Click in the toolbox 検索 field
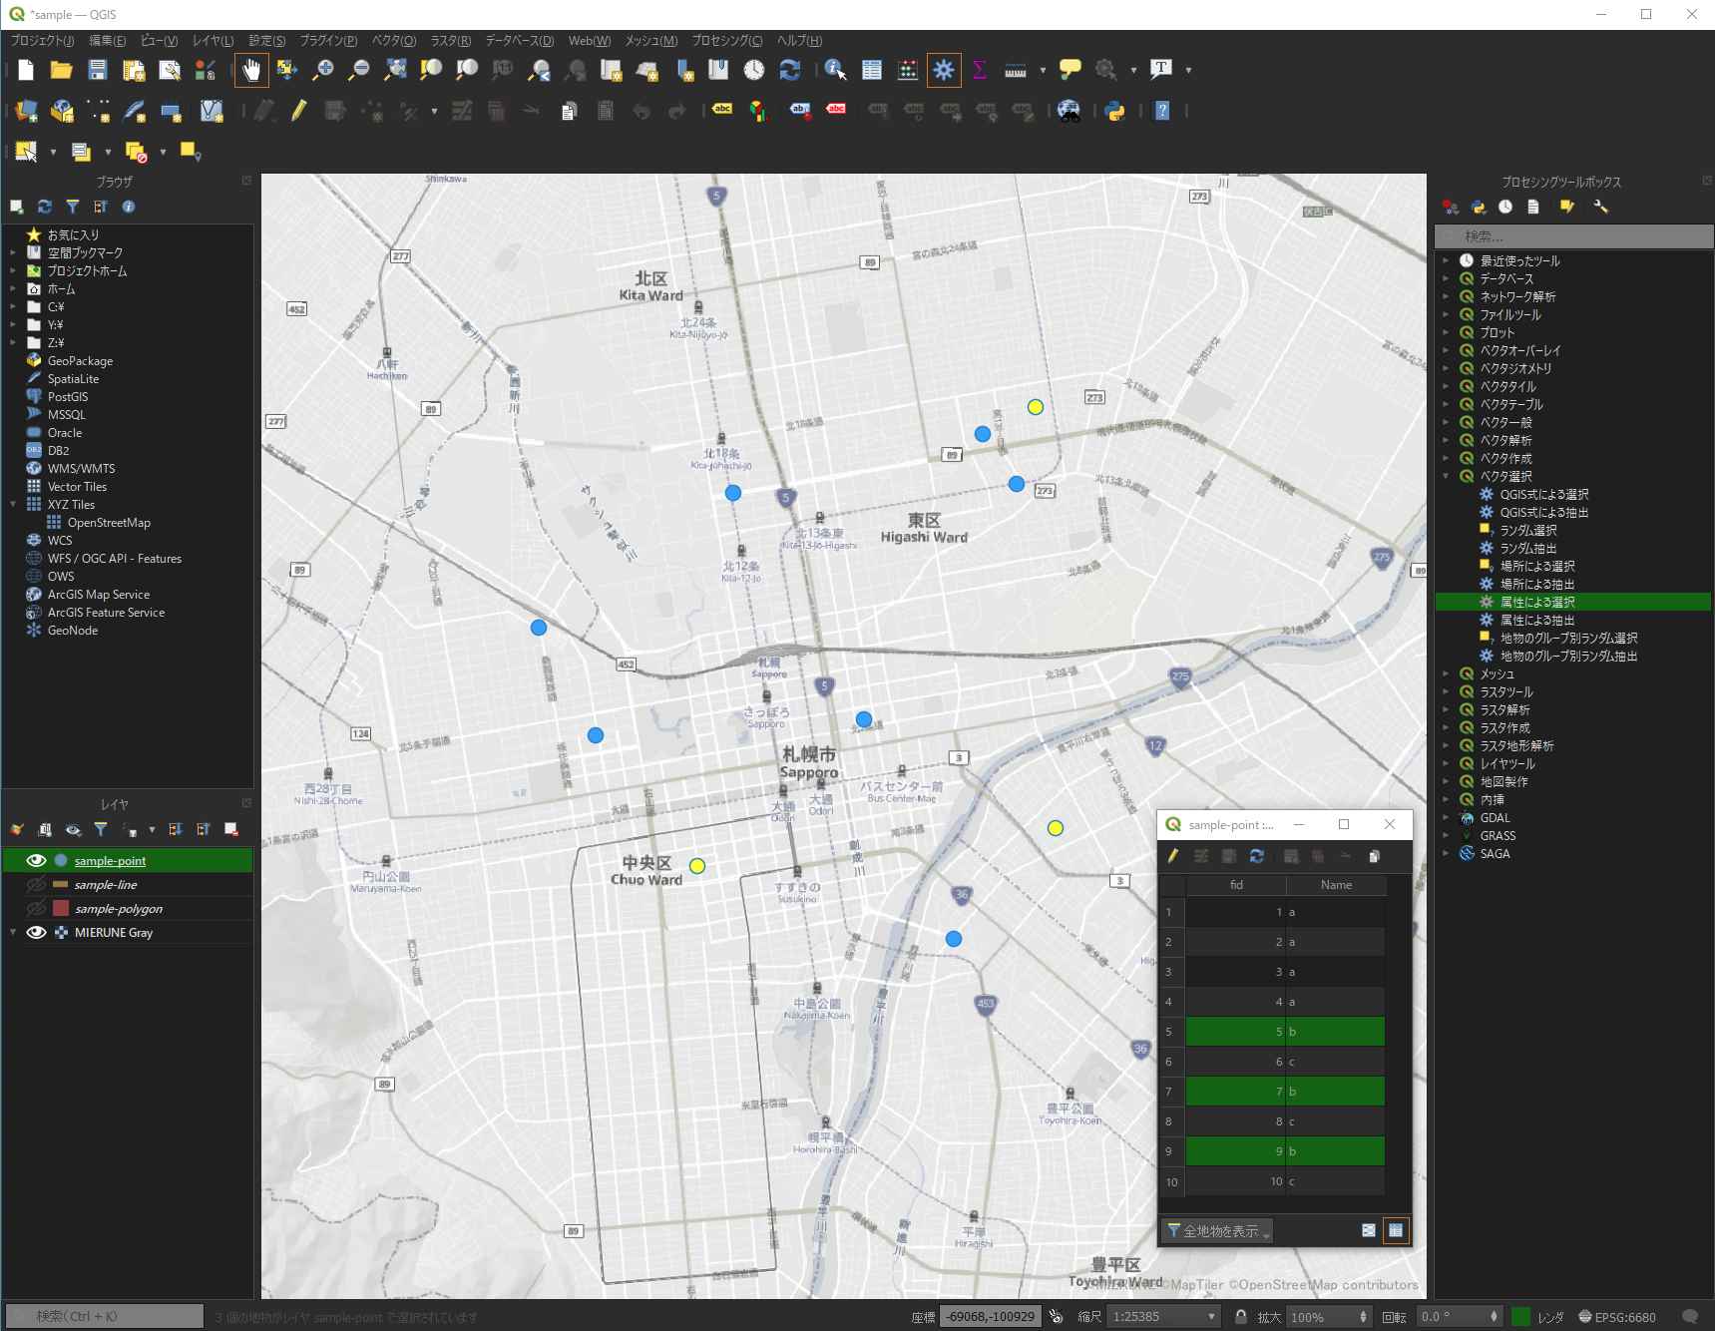1715x1331 pixels. point(1574,236)
